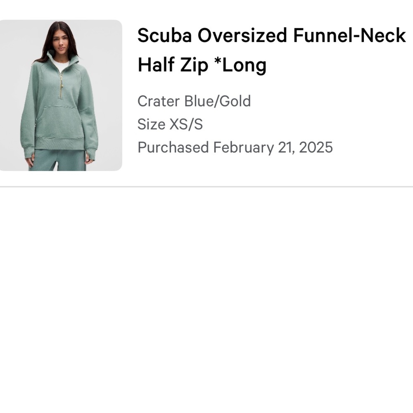Click the 'Scuba Oversized Funnel-Neck' title line
The width and height of the screenshot is (413, 413).
pos(272,35)
